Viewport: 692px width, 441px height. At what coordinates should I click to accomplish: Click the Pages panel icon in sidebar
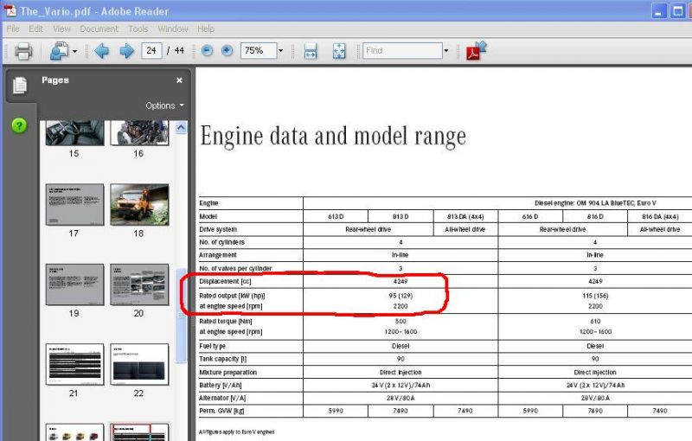(x=20, y=85)
